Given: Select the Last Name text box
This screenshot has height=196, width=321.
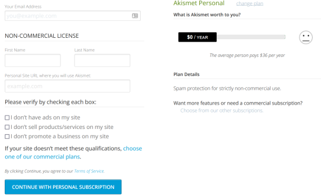Looking at the screenshot, I should pos(102,60).
